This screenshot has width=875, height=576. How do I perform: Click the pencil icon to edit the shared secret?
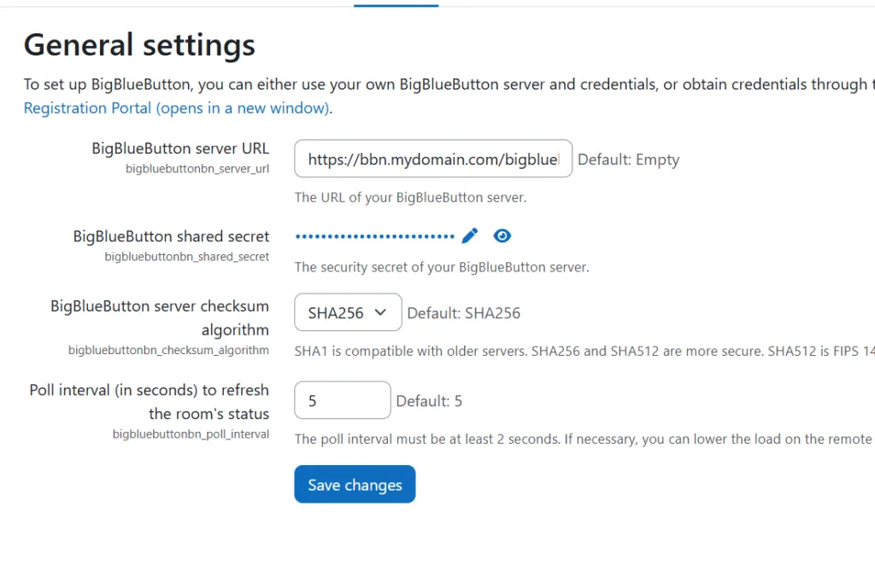[469, 236]
